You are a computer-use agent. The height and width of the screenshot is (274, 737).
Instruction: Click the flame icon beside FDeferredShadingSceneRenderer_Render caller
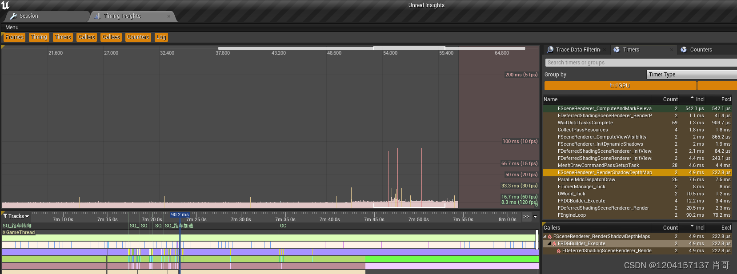[x=559, y=251]
